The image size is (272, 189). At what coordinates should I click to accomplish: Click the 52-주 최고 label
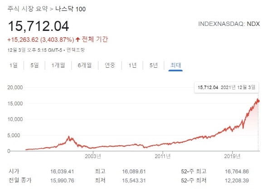click(194, 171)
